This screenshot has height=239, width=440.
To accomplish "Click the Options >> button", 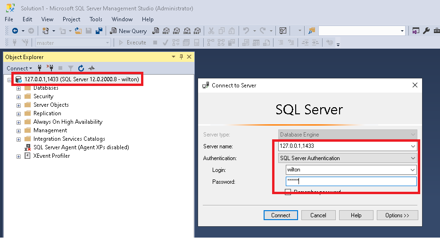I will pyautogui.click(x=398, y=215).
